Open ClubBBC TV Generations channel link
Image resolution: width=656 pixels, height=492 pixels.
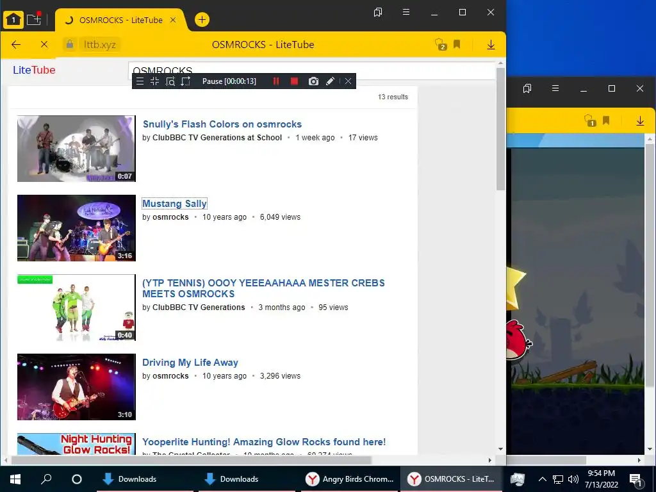[x=199, y=307]
